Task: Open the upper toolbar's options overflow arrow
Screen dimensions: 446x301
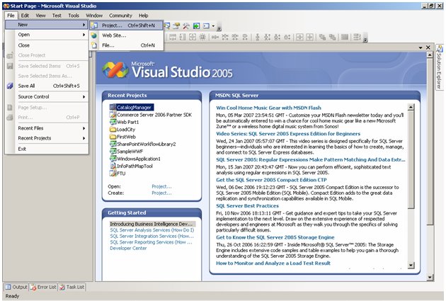Action: 219,28
